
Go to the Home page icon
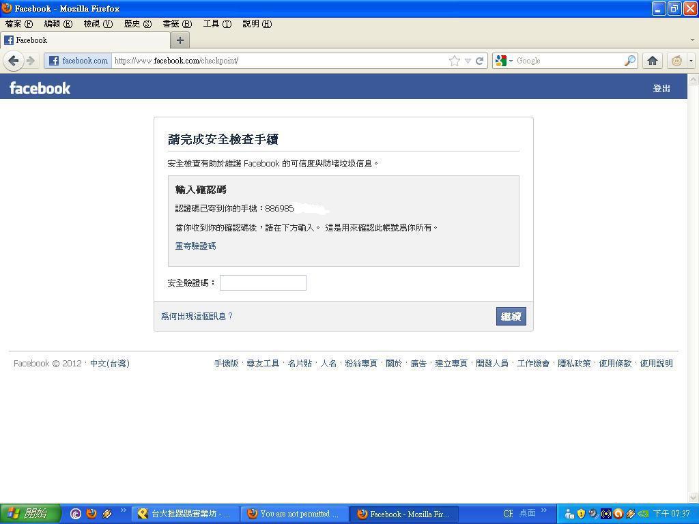click(x=652, y=61)
